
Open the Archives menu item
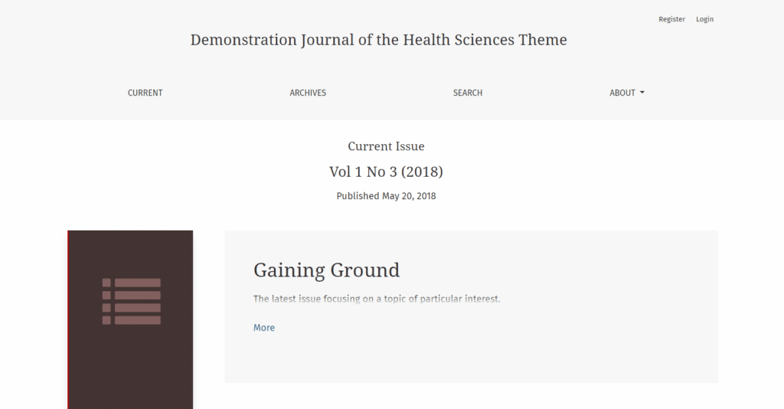coord(308,93)
